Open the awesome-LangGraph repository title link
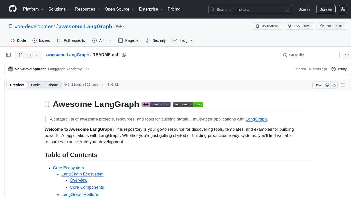The height and width of the screenshot is (197, 351). click(85, 26)
